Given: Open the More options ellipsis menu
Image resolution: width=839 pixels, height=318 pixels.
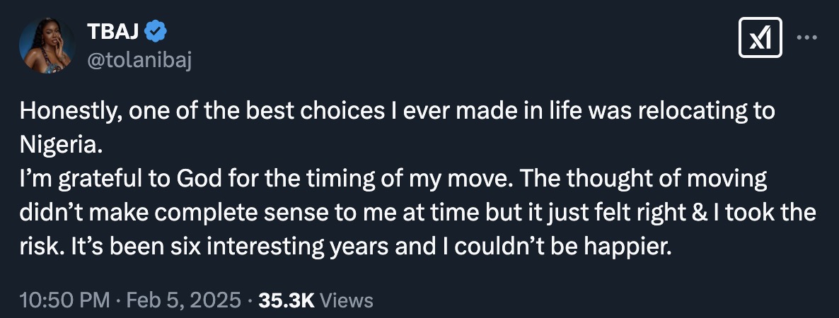Looking at the screenshot, I should 806,37.
